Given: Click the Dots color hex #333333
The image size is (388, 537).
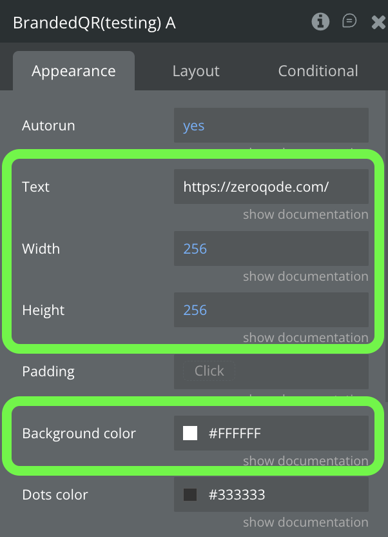Looking at the screenshot, I should tap(237, 495).
